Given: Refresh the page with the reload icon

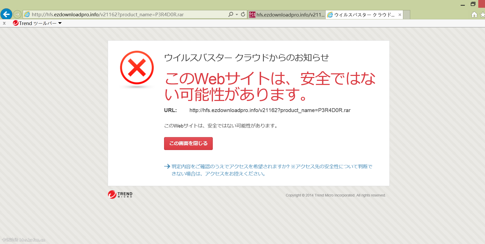Looking at the screenshot, I should 243,14.
